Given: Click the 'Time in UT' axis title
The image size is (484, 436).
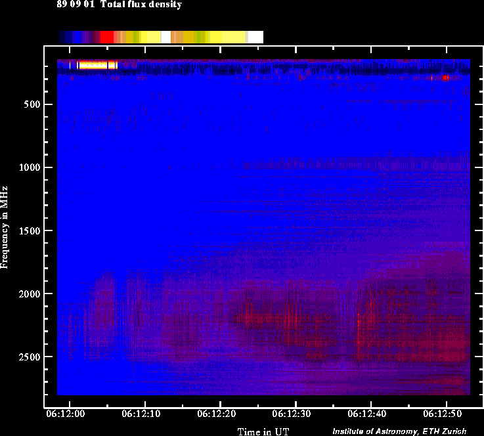Looking at the screenshot, I should 263,431.
